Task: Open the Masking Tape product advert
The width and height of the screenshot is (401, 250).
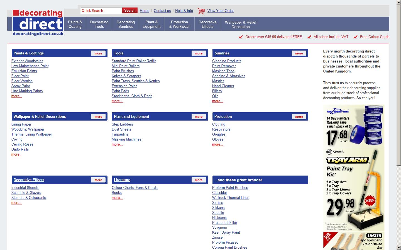Action: tap(354, 126)
